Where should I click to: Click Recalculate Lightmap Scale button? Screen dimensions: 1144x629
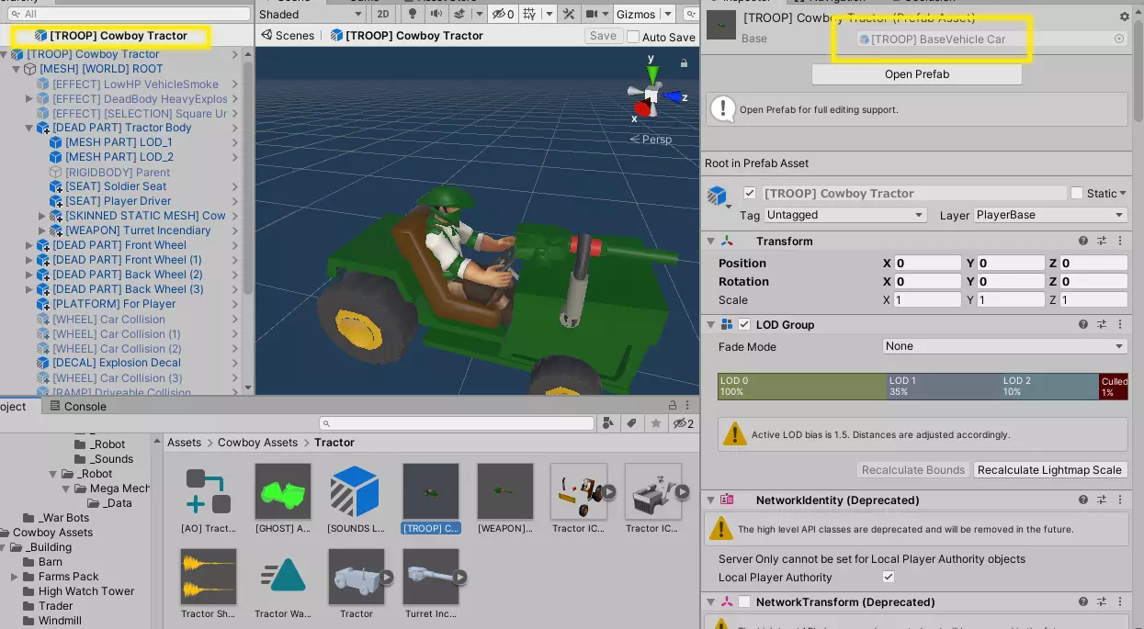(1049, 469)
